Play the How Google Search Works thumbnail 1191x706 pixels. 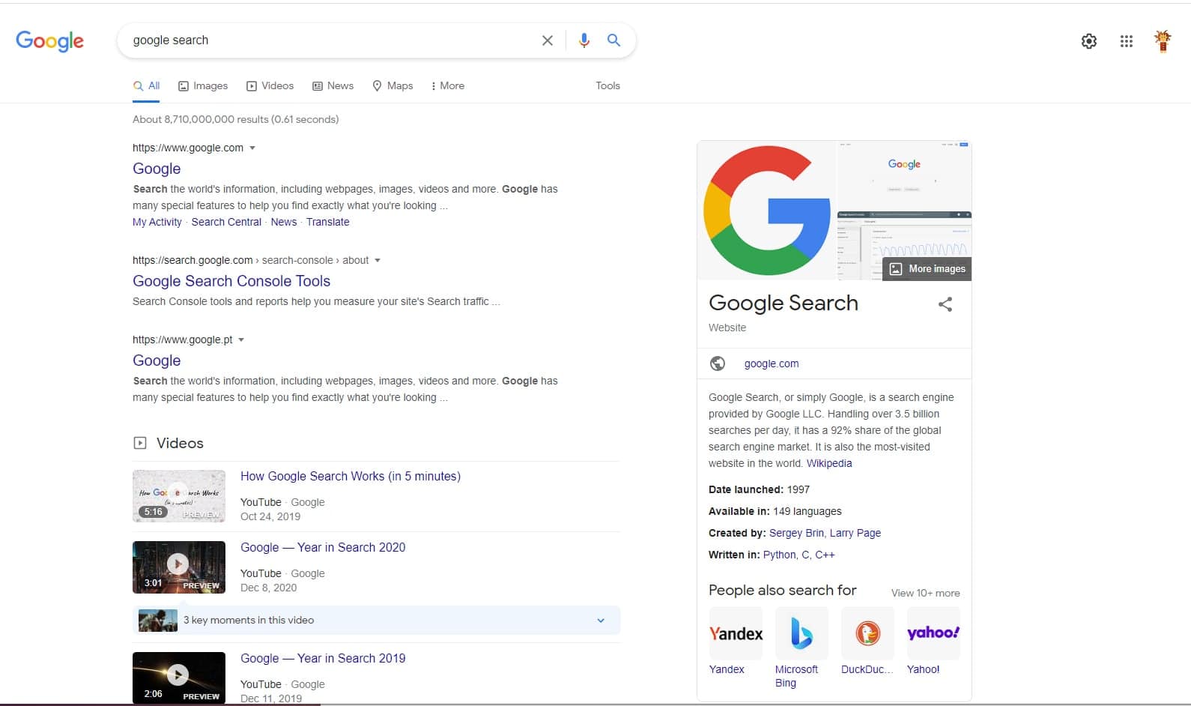click(x=178, y=495)
